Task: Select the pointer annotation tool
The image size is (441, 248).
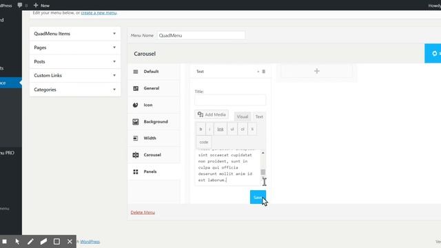Action: click(x=17, y=242)
